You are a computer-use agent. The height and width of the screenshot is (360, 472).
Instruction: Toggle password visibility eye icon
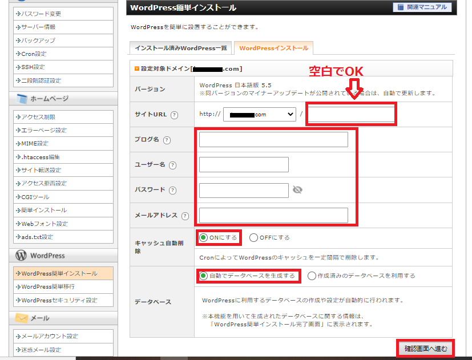click(x=297, y=189)
